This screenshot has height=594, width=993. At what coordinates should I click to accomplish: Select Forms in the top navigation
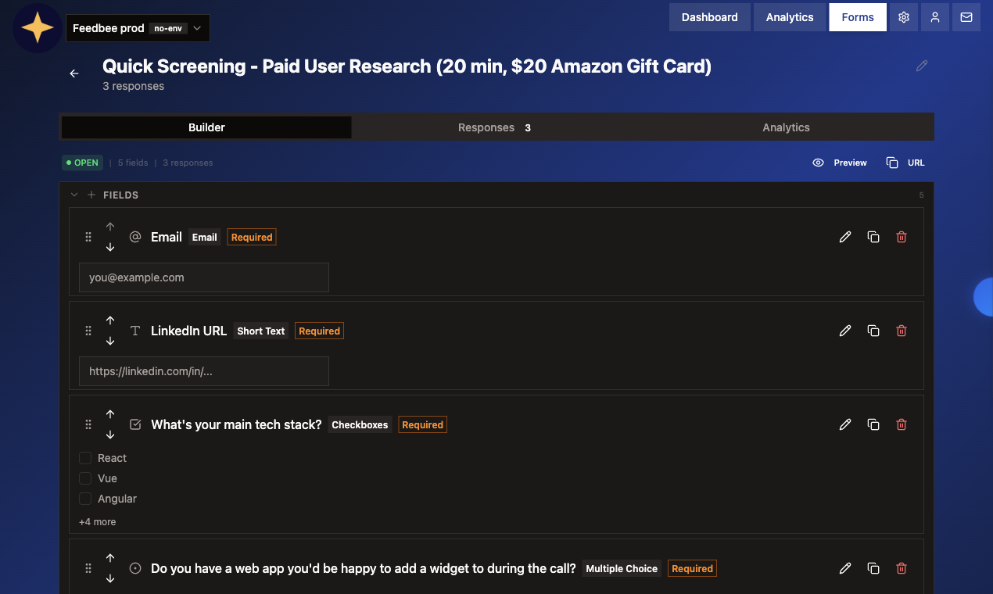pyautogui.click(x=858, y=17)
